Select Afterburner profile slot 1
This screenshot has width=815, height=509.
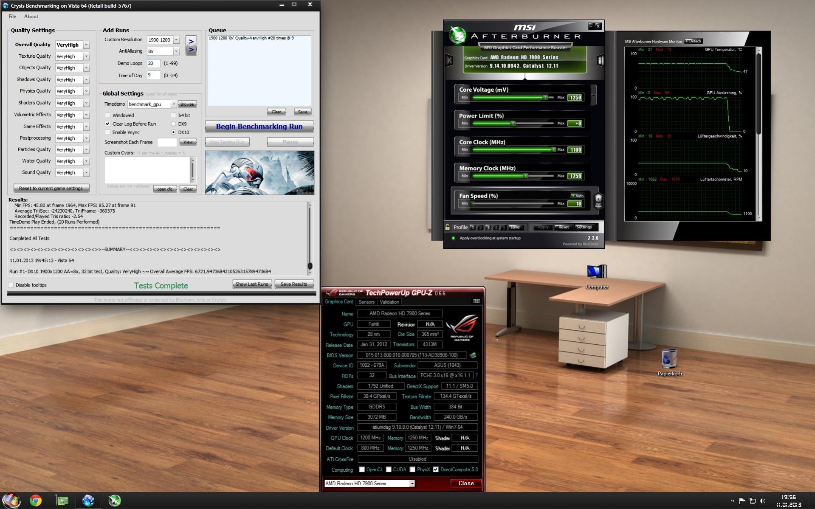tap(472, 228)
